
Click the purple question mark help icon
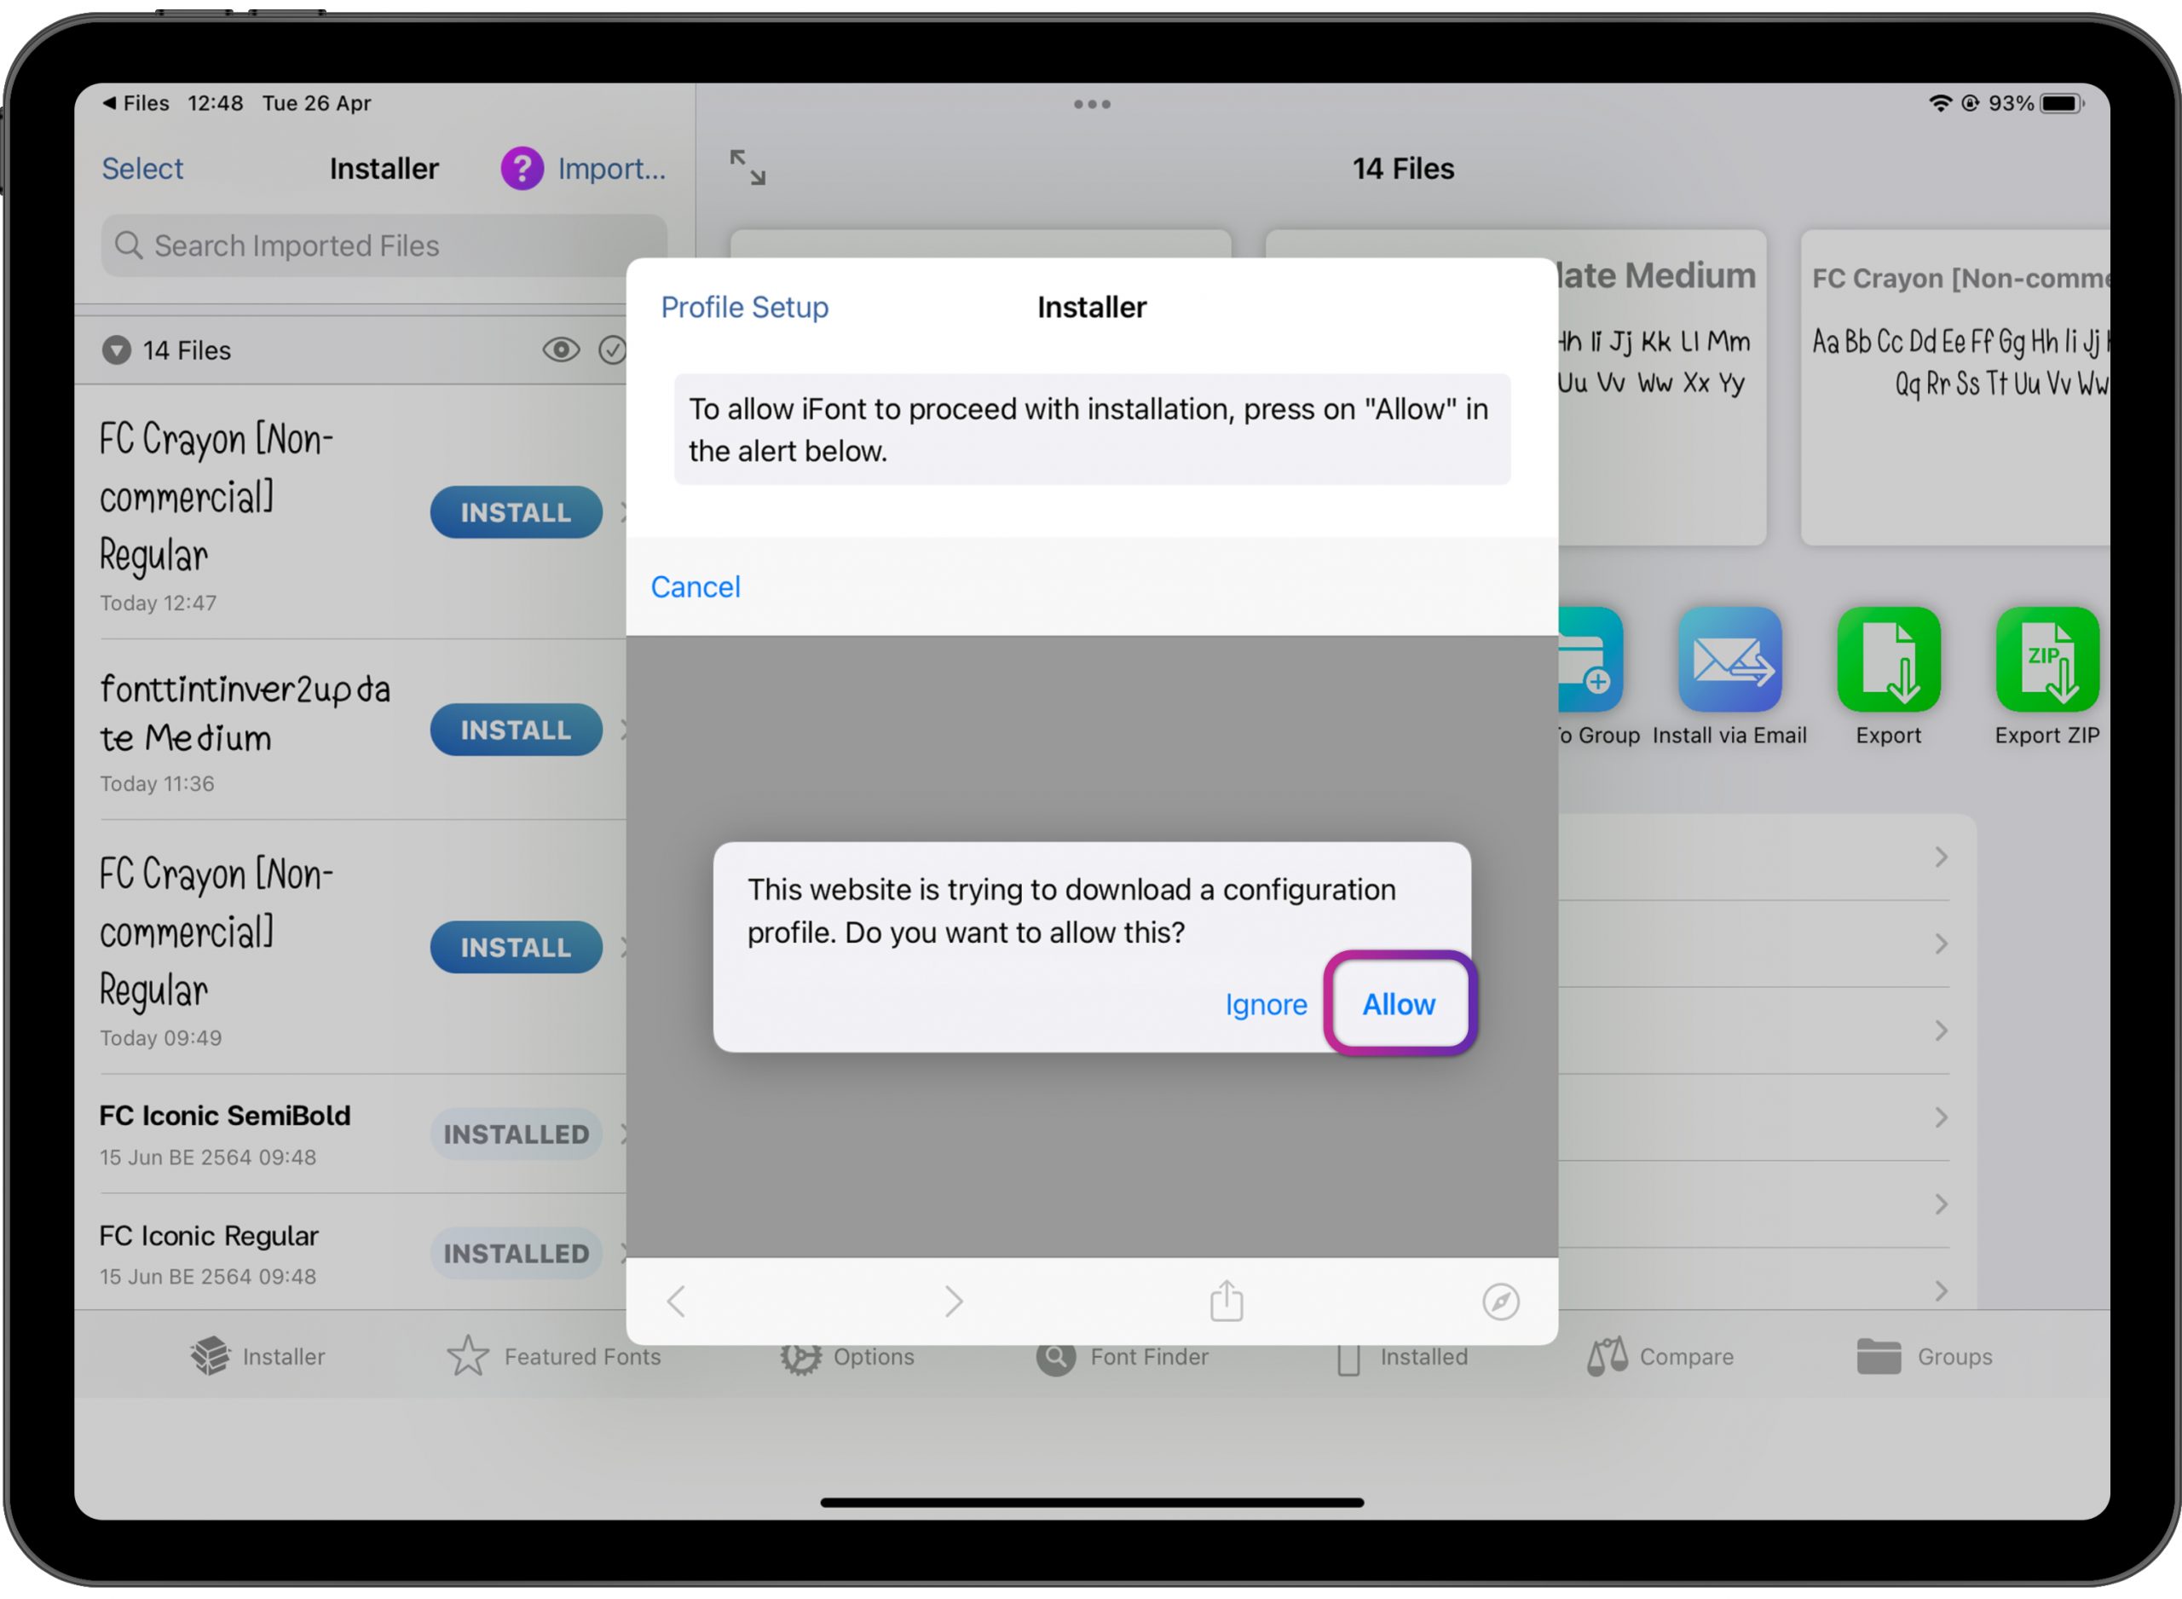coord(522,169)
